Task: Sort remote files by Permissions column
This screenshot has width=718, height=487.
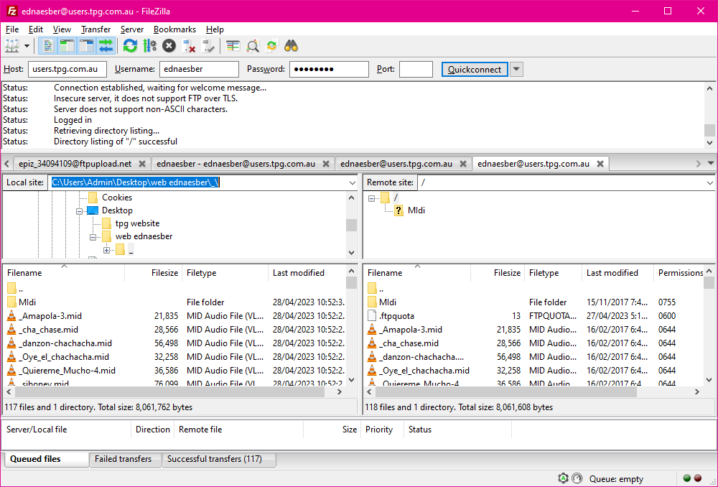Action: pyautogui.click(x=679, y=273)
